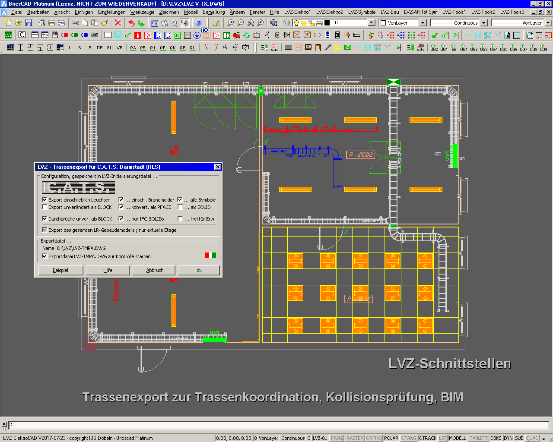
Task: Click the red play triangle icon
Action: pyautogui.click(x=217, y=35)
